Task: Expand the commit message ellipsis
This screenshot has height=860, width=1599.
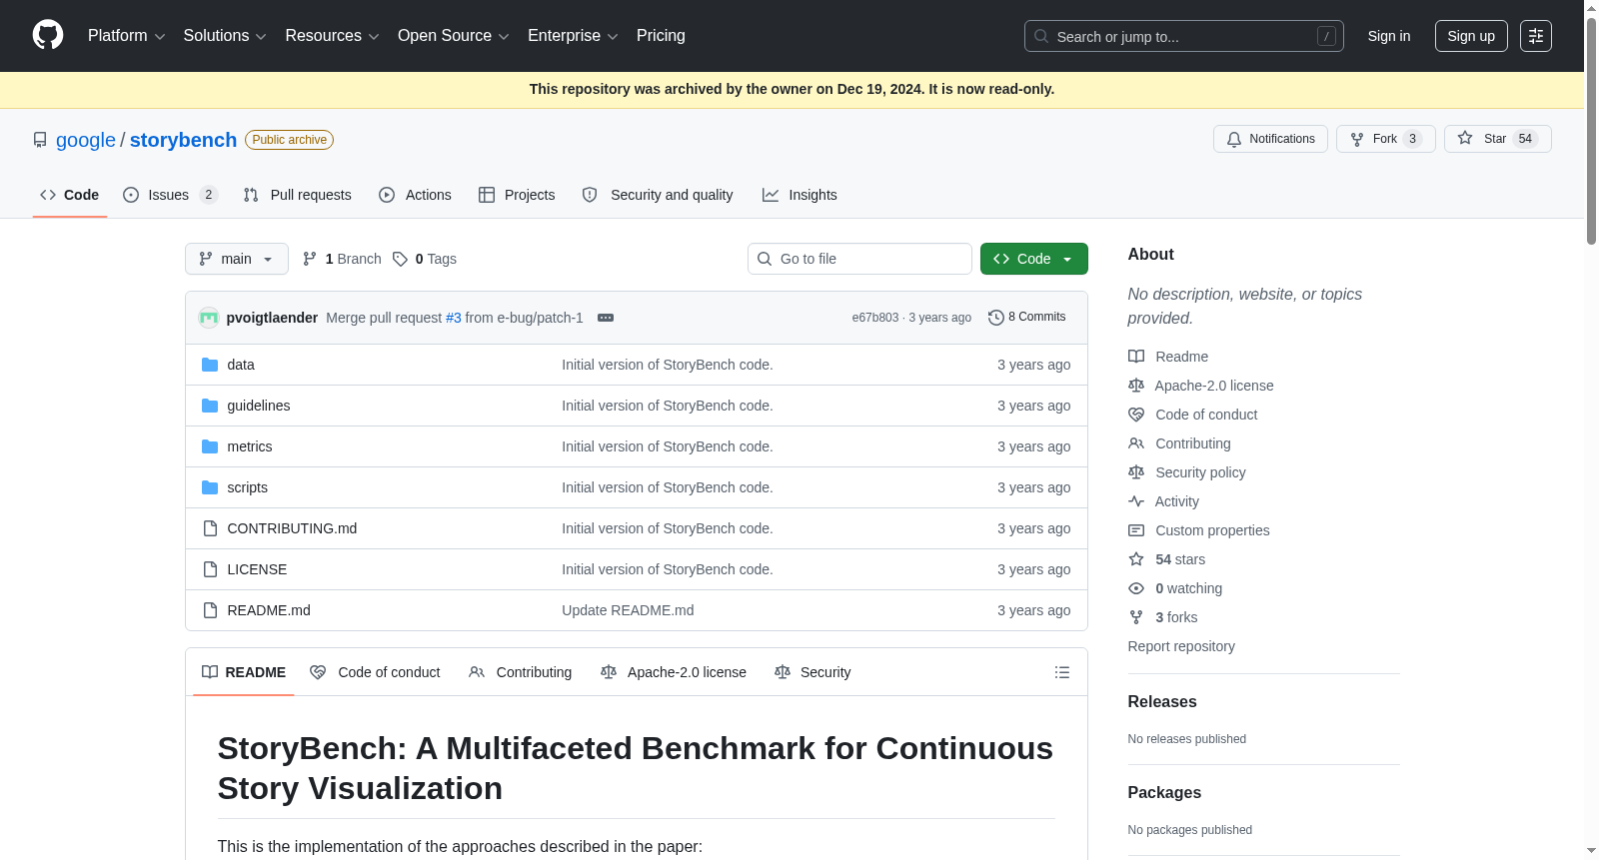Action: pos(606,318)
